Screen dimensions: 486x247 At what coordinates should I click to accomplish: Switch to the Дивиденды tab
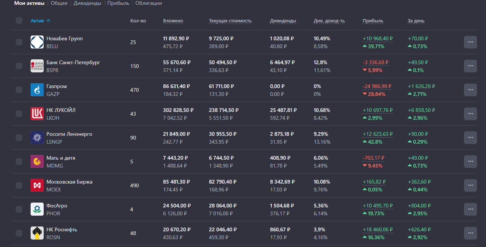87,3
